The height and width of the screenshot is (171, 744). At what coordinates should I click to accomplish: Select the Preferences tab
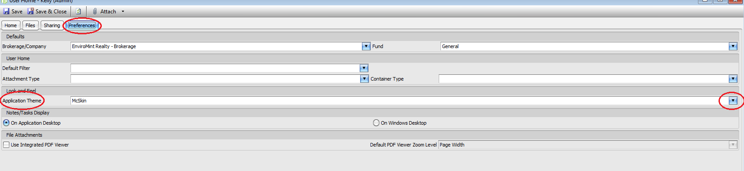click(x=82, y=25)
